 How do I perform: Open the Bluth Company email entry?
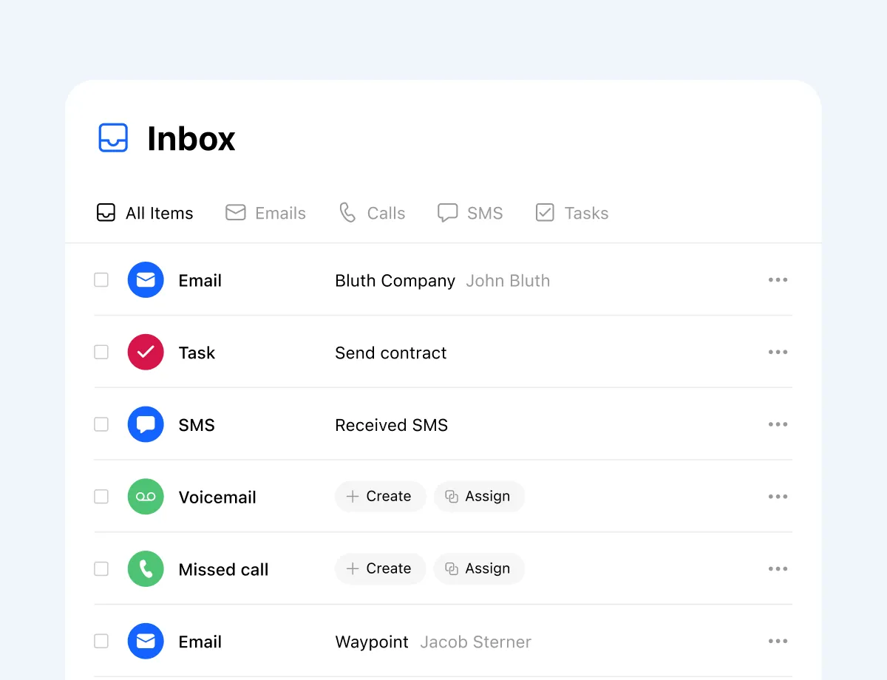pyautogui.click(x=395, y=281)
